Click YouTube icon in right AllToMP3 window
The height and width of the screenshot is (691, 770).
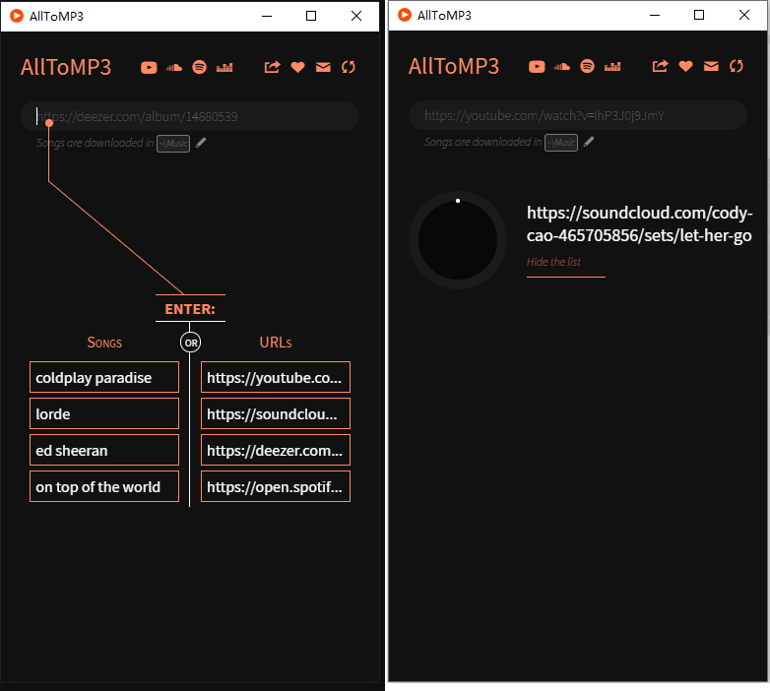537,66
